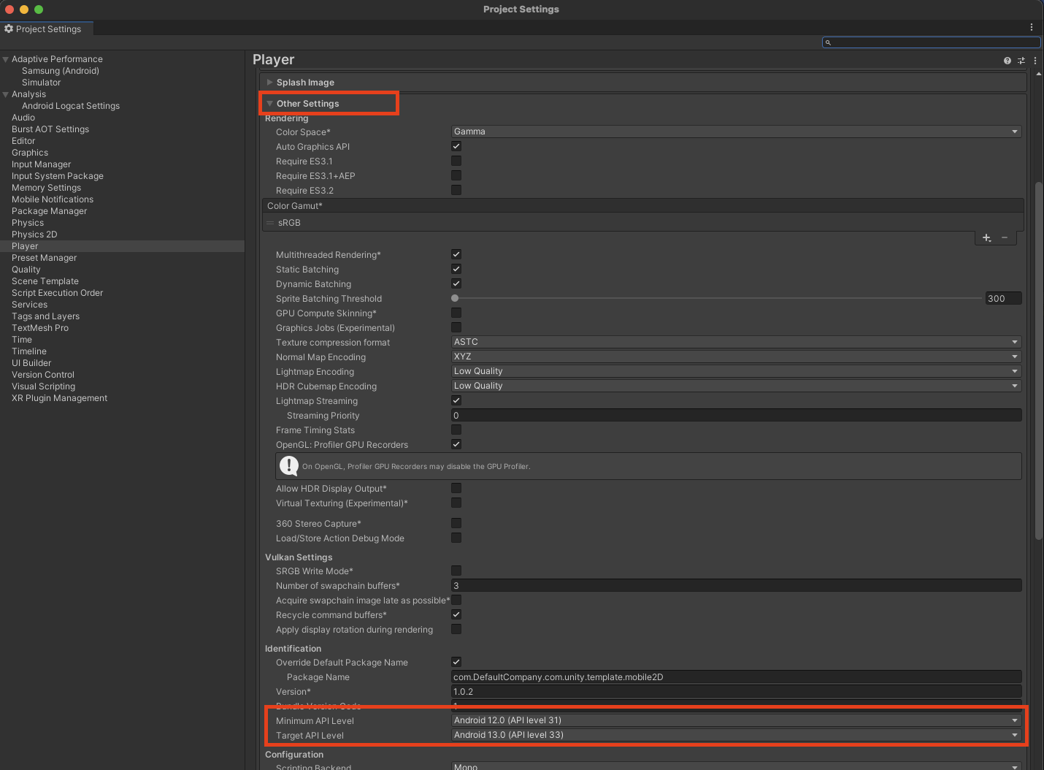
Task: Click Project Settings tab gear icon
Action: click(9, 28)
